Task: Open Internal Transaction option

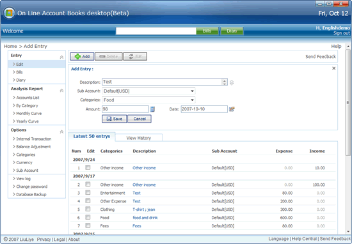Action: coord(34,139)
